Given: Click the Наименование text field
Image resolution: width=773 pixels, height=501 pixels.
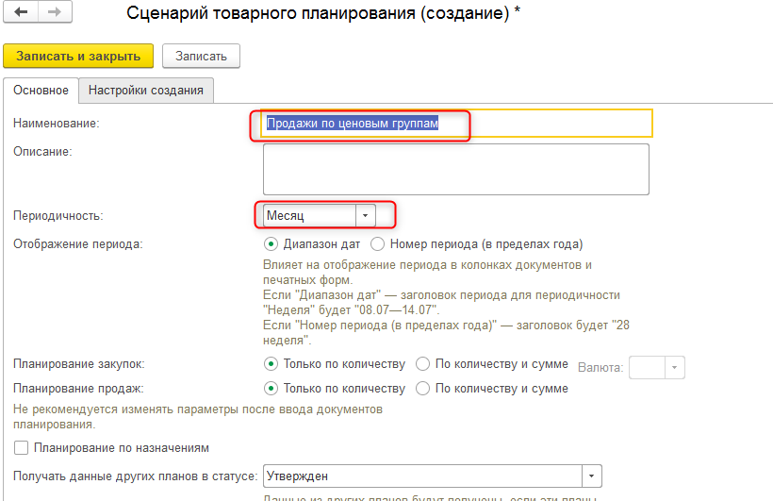Looking at the screenshot, I should coord(456,124).
